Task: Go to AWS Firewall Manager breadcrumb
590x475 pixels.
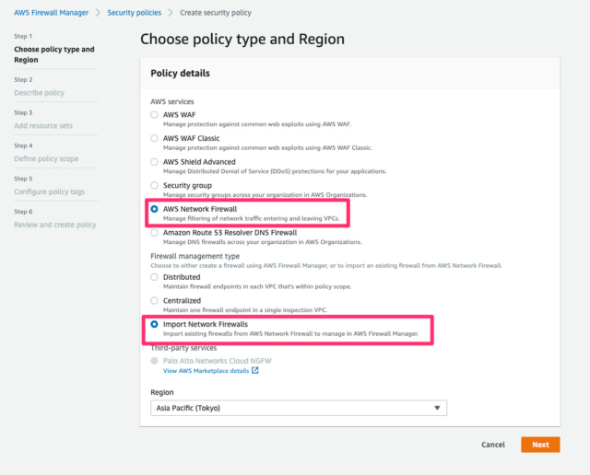Action: click(x=52, y=13)
